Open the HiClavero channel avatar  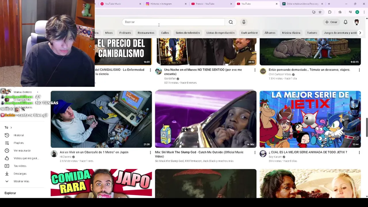(x=54, y=154)
